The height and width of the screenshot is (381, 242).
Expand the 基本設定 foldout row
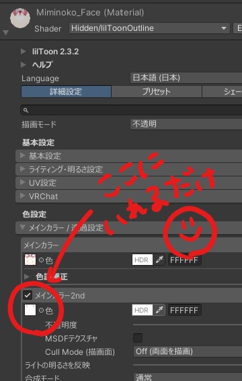129,156
